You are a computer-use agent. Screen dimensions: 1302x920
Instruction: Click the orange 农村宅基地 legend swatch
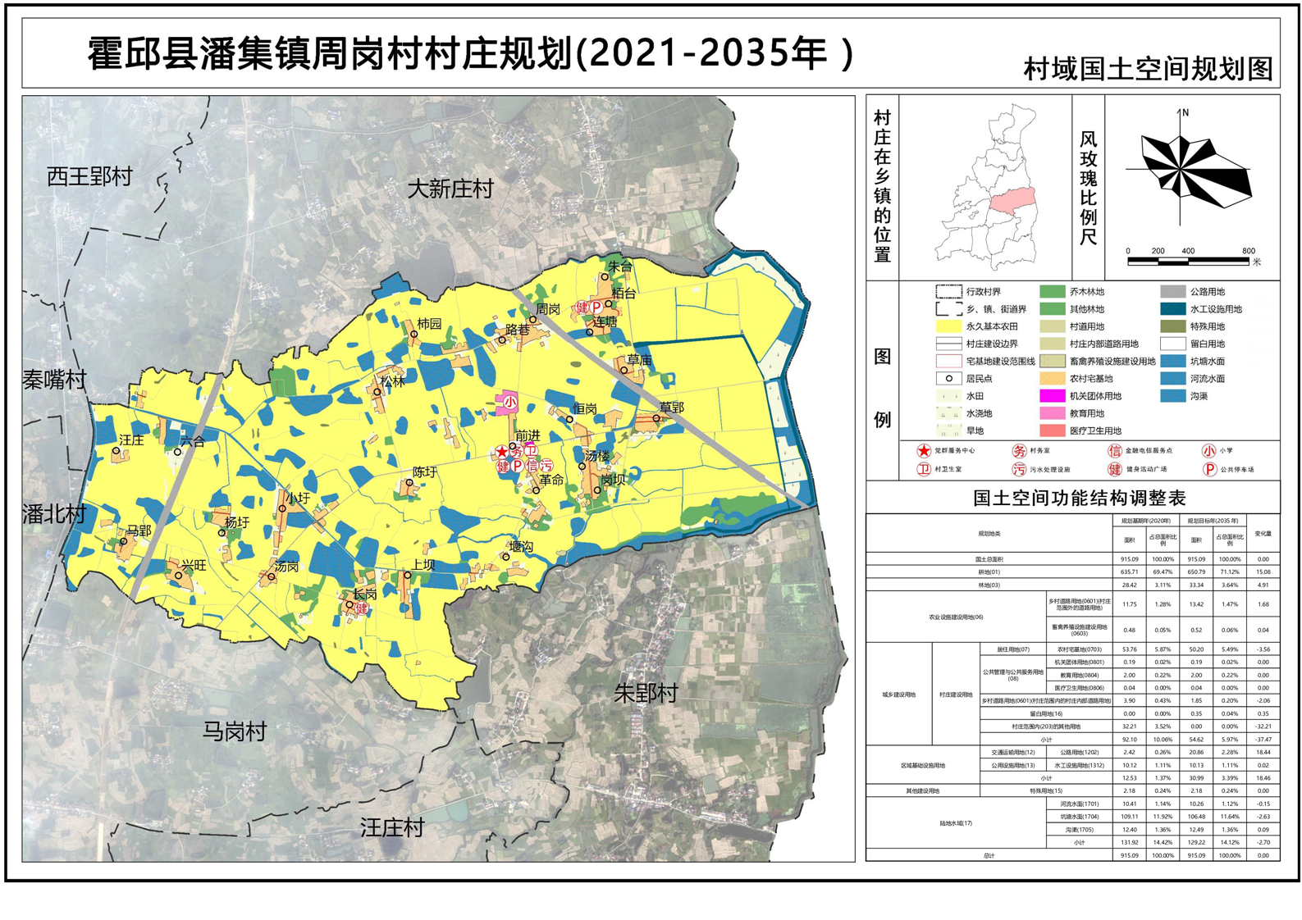pyautogui.click(x=1052, y=379)
